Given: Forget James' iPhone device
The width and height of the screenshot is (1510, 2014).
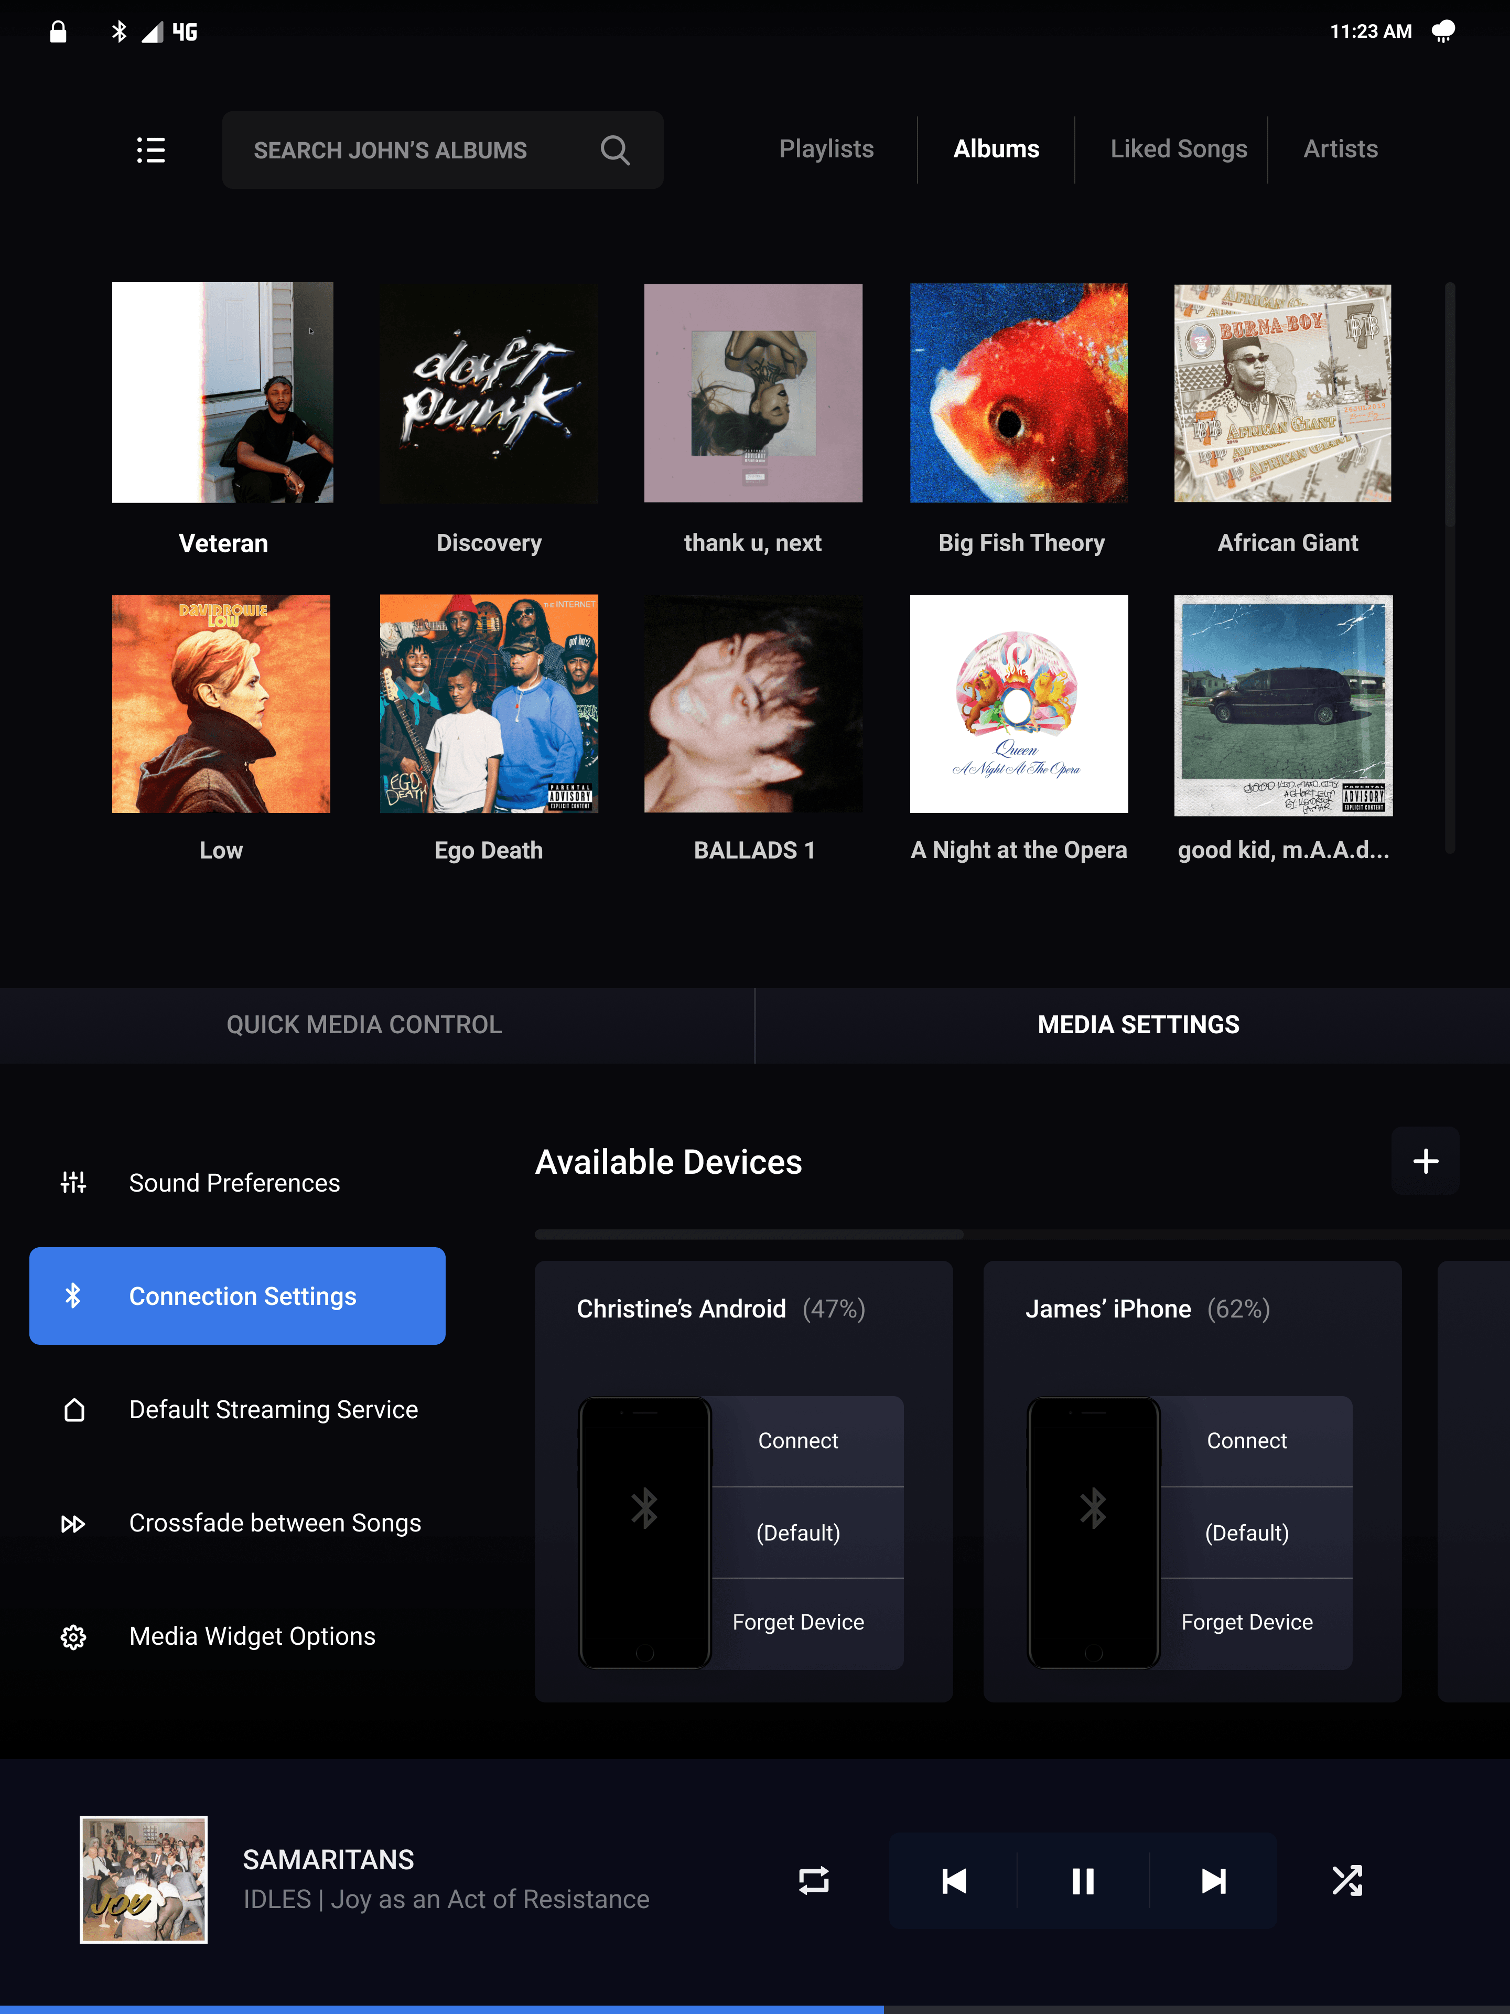Looking at the screenshot, I should pyautogui.click(x=1255, y=1623).
